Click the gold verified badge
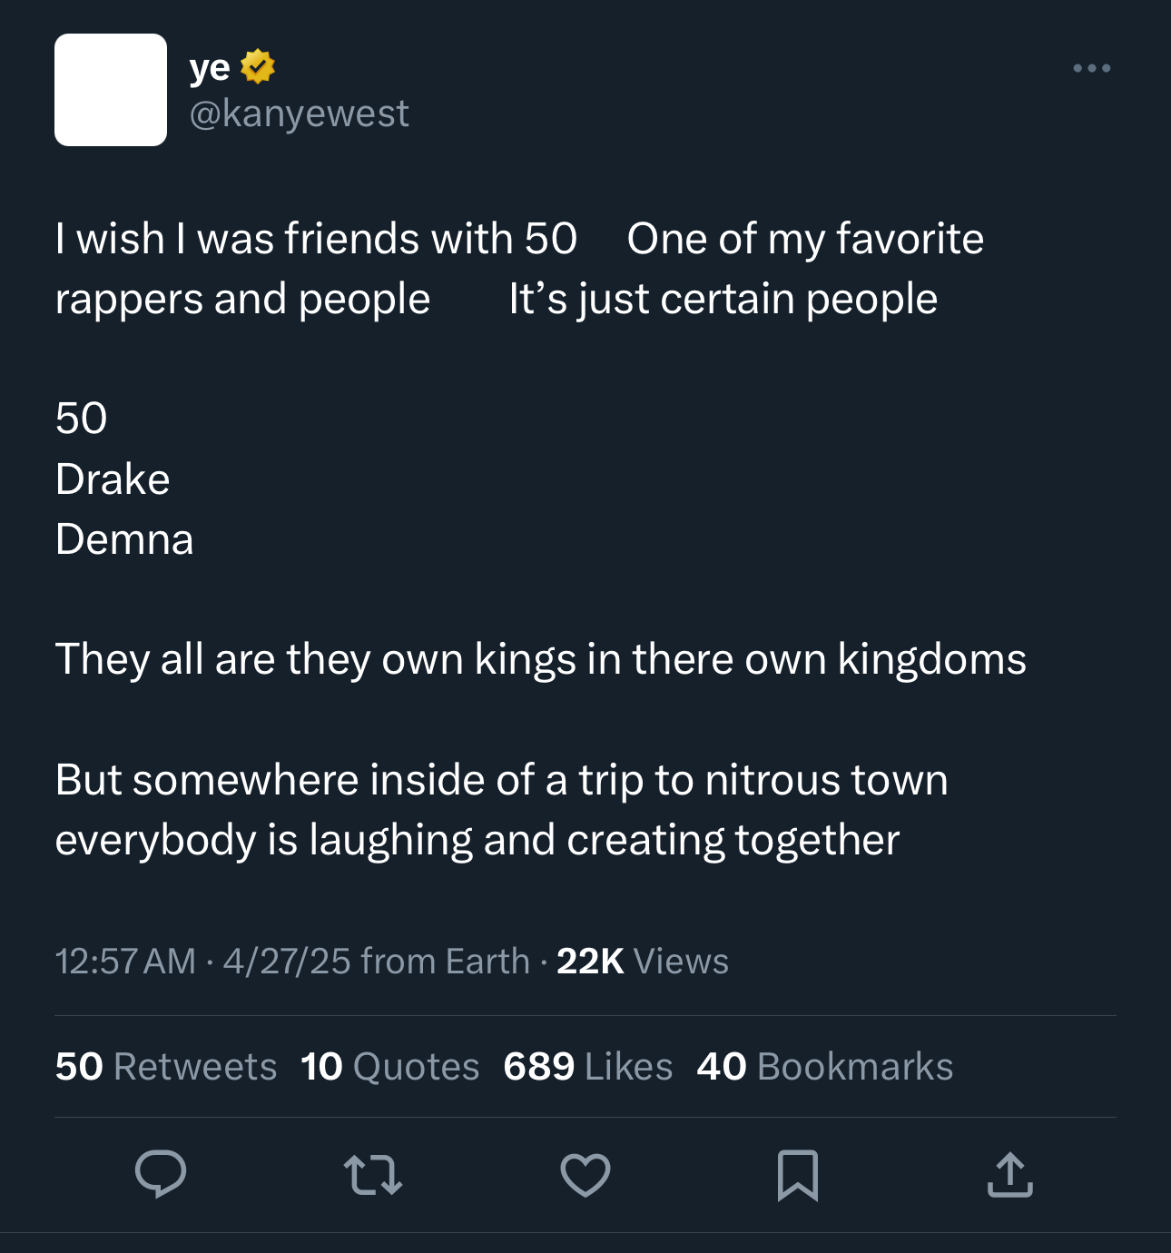 click(258, 67)
